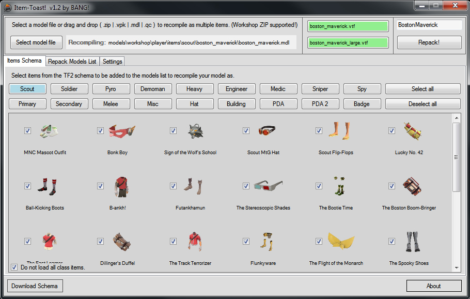This screenshot has height=299, width=470.
Task: Filter items by Engineer class
Action: coord(237,89)
